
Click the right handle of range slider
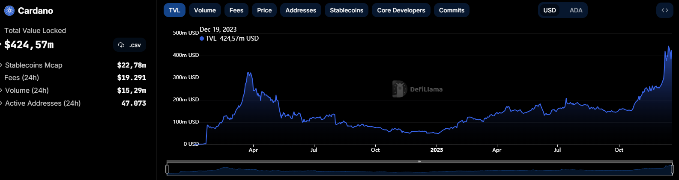[x=672, y=169]
